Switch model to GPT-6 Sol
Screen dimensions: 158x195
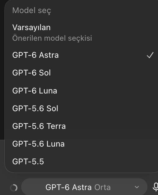pos(81,73)
